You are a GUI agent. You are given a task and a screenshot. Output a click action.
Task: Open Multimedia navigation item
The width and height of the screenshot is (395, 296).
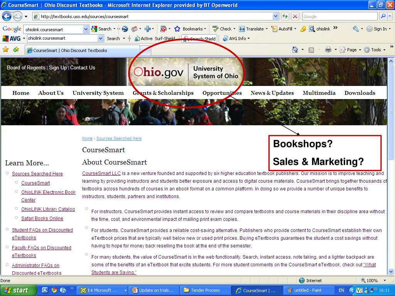(x=319, y=93)
